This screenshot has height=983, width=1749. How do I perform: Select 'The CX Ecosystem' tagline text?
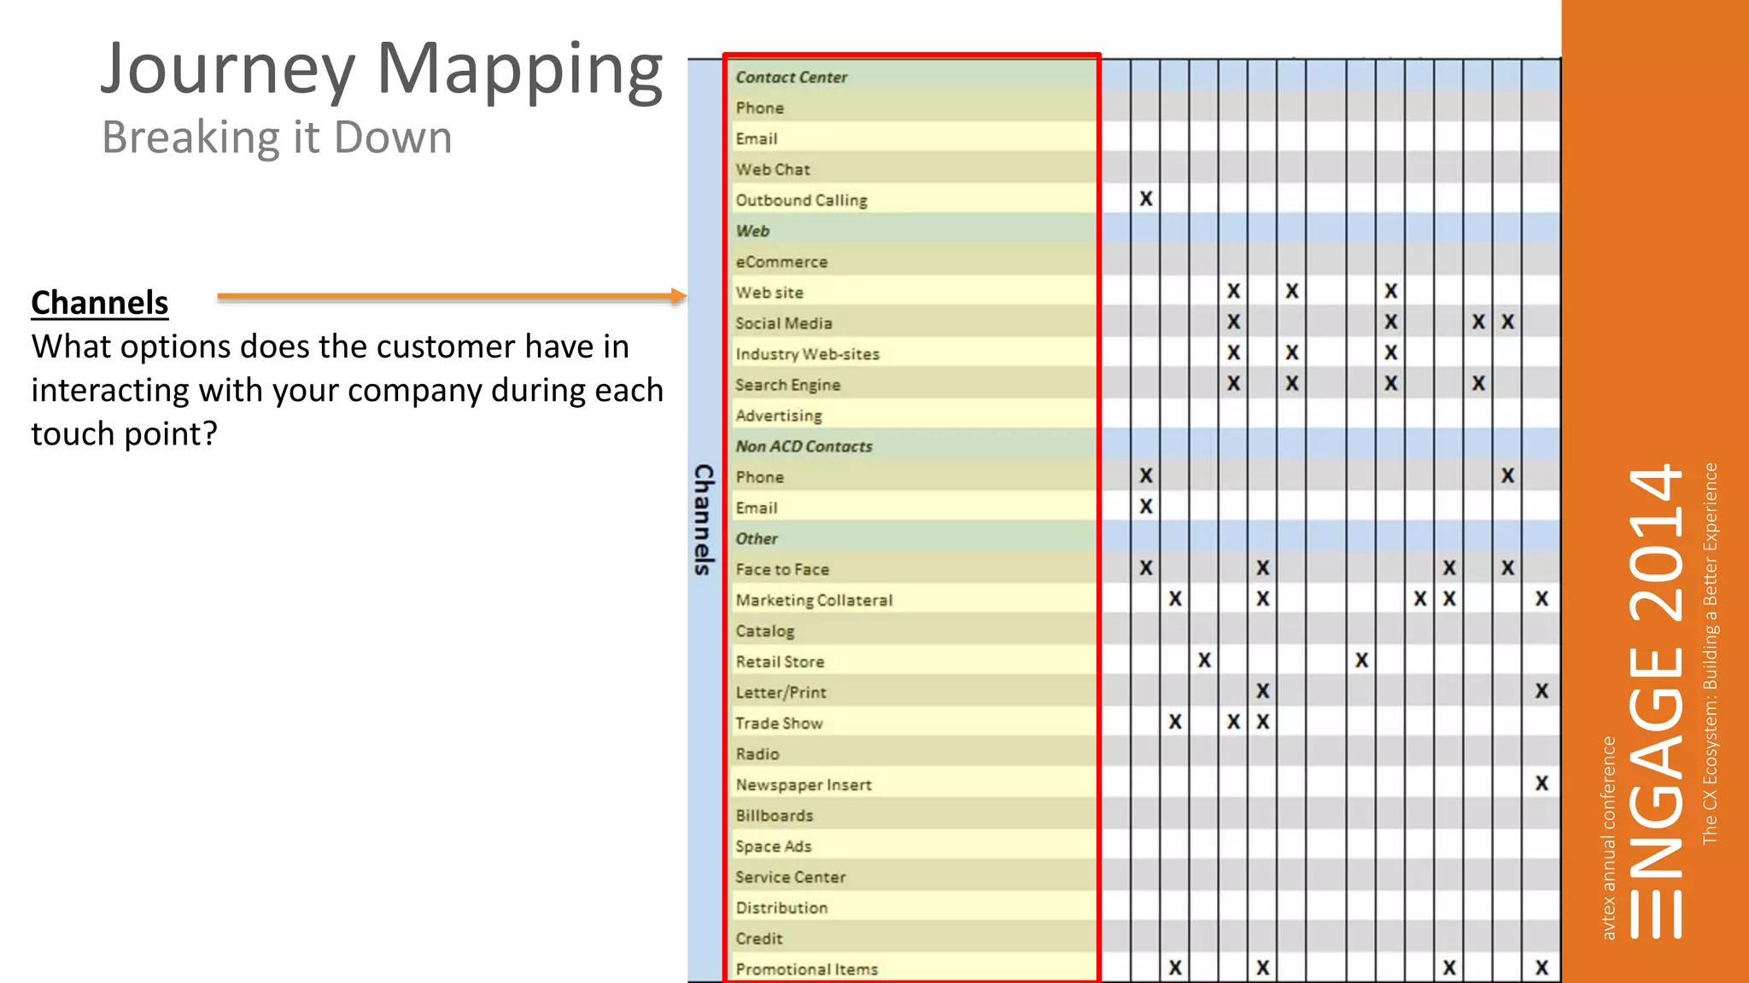click(1710, 654)
